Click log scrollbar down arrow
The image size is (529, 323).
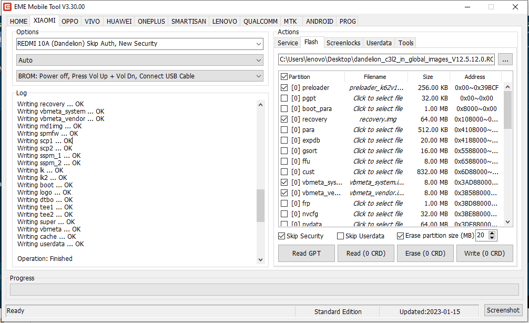point(260,259)
